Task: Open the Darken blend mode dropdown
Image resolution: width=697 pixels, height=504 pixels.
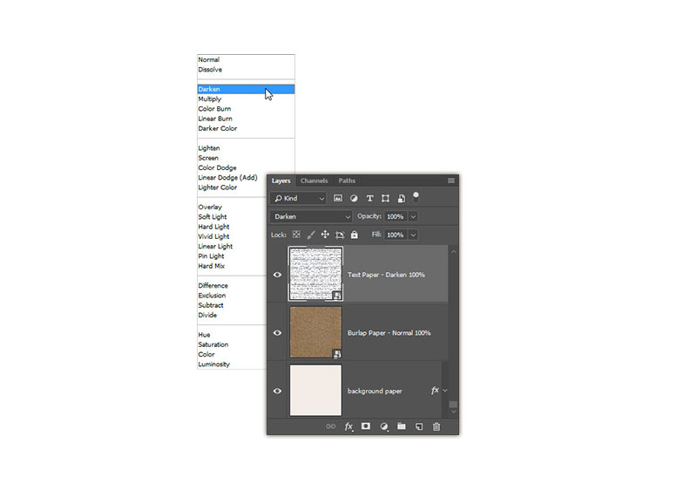Action: point(311,216)
